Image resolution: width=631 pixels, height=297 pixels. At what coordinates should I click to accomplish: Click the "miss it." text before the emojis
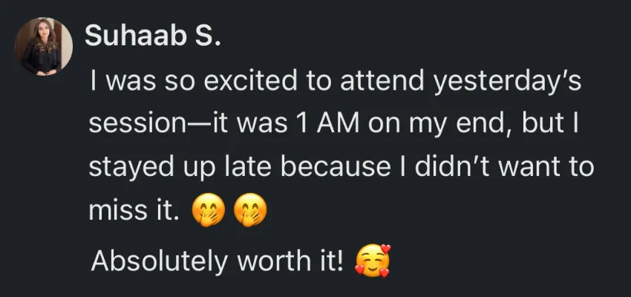(133, 211)
